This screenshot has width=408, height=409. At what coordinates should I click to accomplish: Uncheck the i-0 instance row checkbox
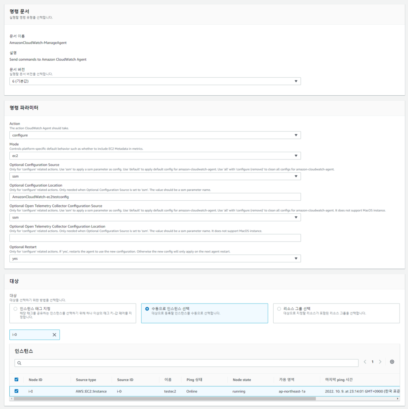(15, 391)
